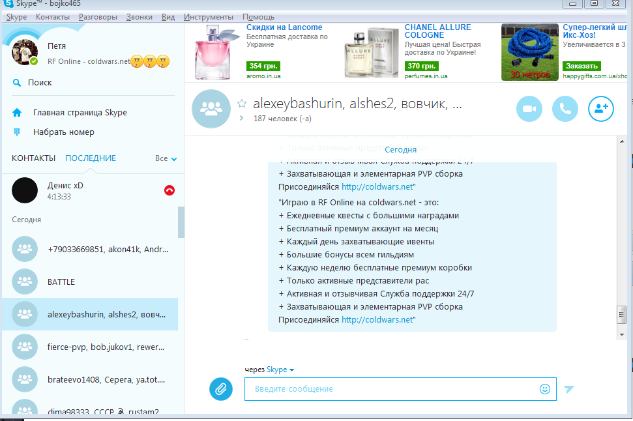Open the first coldwars.net link in chat
Viewport: 633px width, 421px height.
click(377, 187)
